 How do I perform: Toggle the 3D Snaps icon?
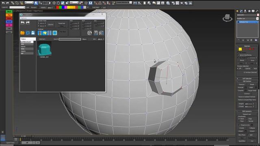96,3
